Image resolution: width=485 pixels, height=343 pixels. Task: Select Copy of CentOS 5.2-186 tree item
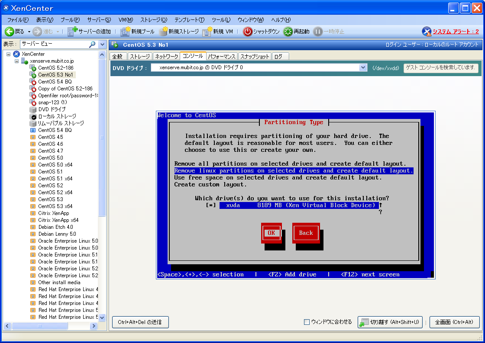pos(65,89)
